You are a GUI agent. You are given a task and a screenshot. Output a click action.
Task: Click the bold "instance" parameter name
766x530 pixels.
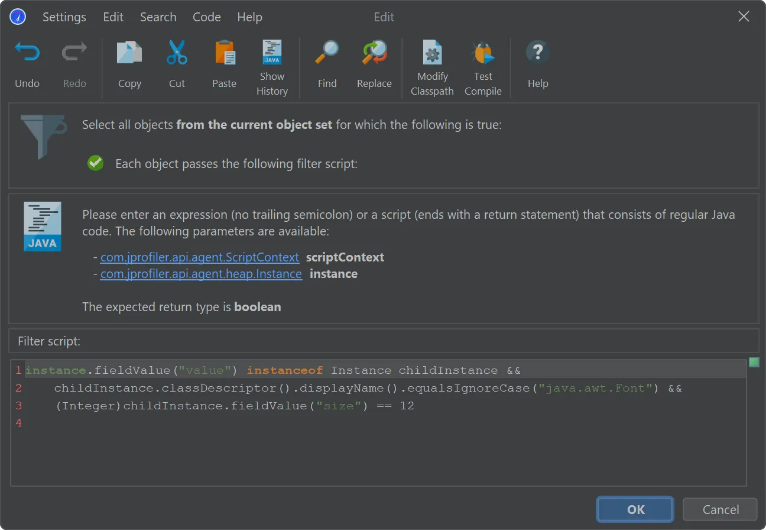333,274
